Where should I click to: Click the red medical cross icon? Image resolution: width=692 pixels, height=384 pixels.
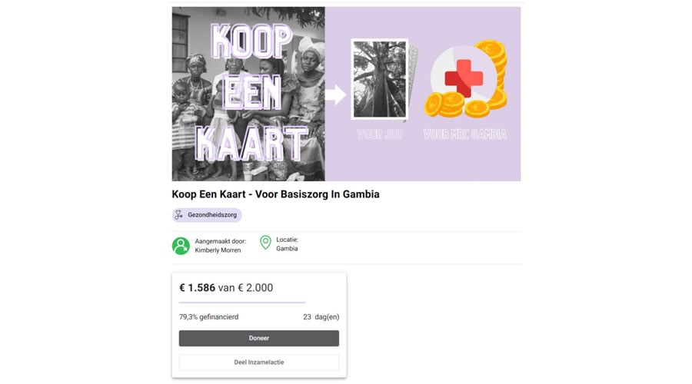tap(464, 78)
